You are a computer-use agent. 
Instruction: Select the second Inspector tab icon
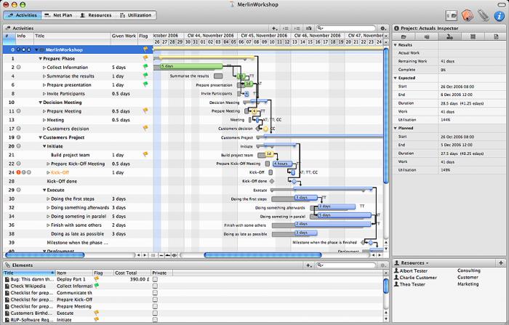click(x=427, y=36)
